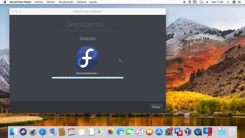Open App Store from the Dock

[159, 131]
